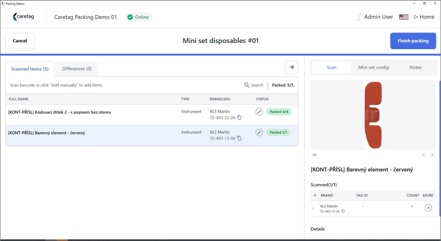The height and width of the screenshot is (241, 441).
Task: Open the Notes tab
Action: [415, 67]
